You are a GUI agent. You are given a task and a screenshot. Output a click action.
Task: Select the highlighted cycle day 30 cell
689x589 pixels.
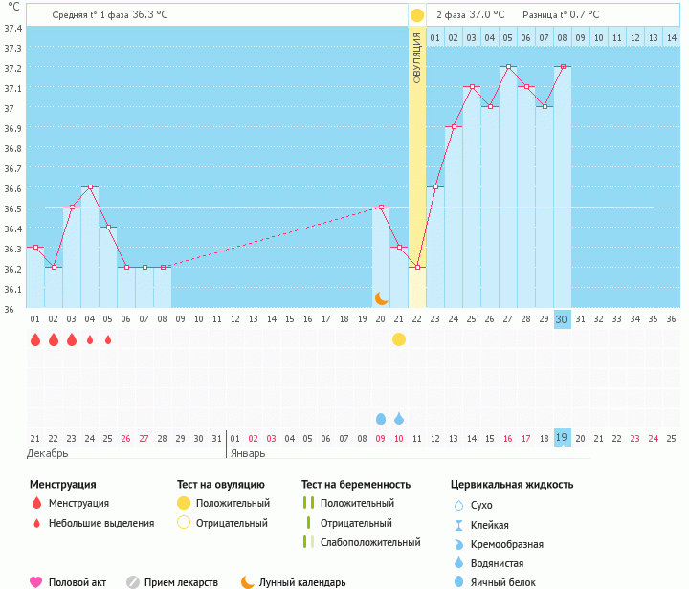click(563, 319)
